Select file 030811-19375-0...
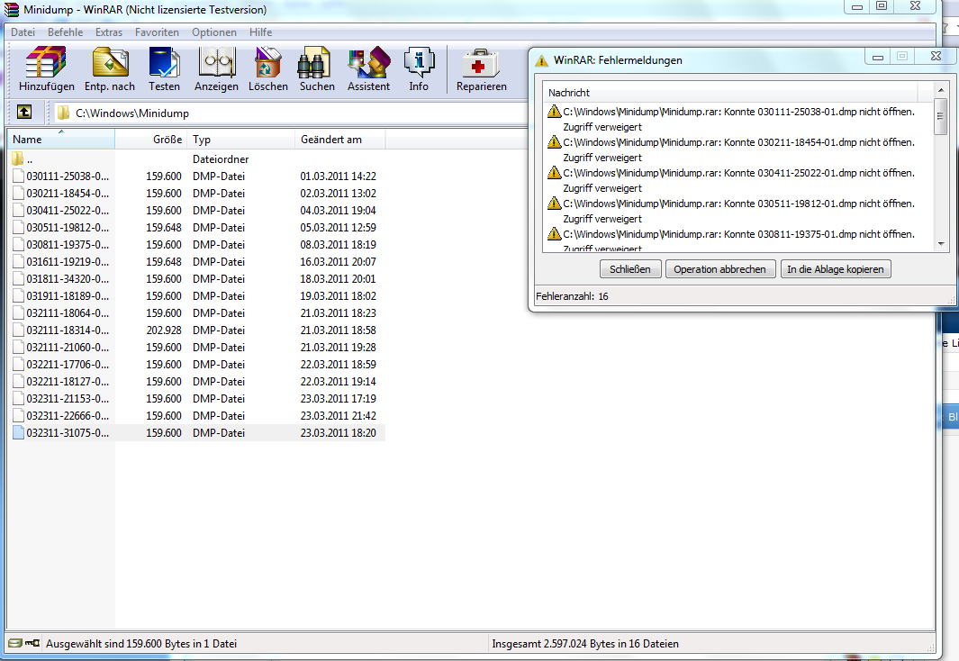Screen dimensions: 959x661 [68, 245]
